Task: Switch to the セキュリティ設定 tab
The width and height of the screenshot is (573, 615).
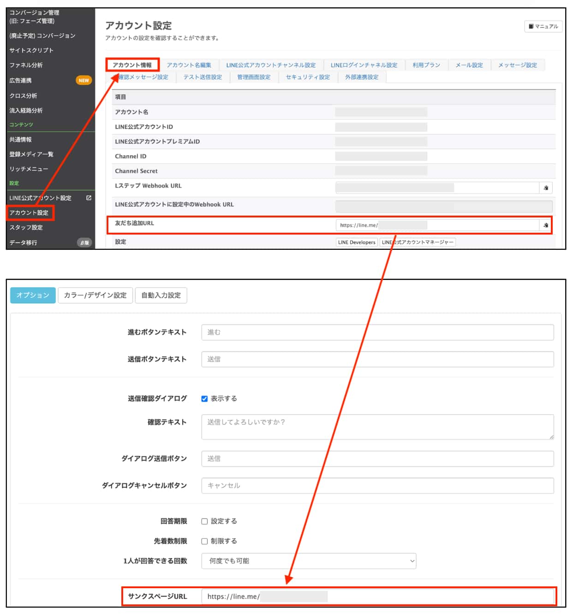Action: point(308,77)
